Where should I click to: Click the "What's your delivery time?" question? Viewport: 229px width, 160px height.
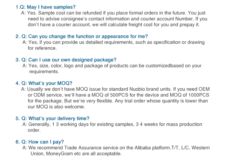pos(55,118)
